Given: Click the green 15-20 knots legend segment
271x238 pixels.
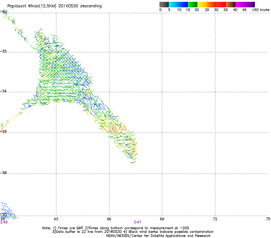Looking at the screenshot, I should tap(193, 4).
